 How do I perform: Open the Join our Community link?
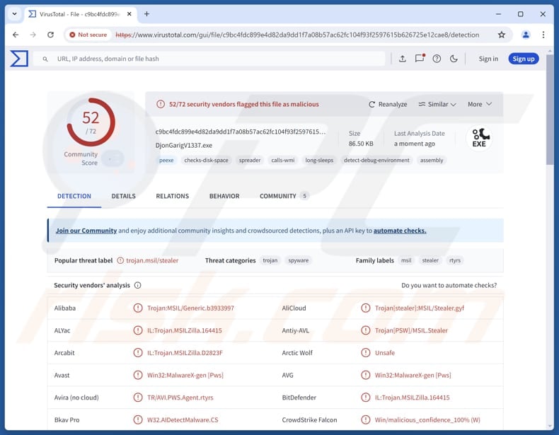(86, 231)
